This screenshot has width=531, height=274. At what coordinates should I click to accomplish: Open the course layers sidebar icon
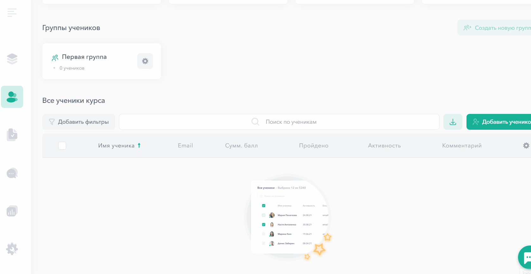[12, 59]
